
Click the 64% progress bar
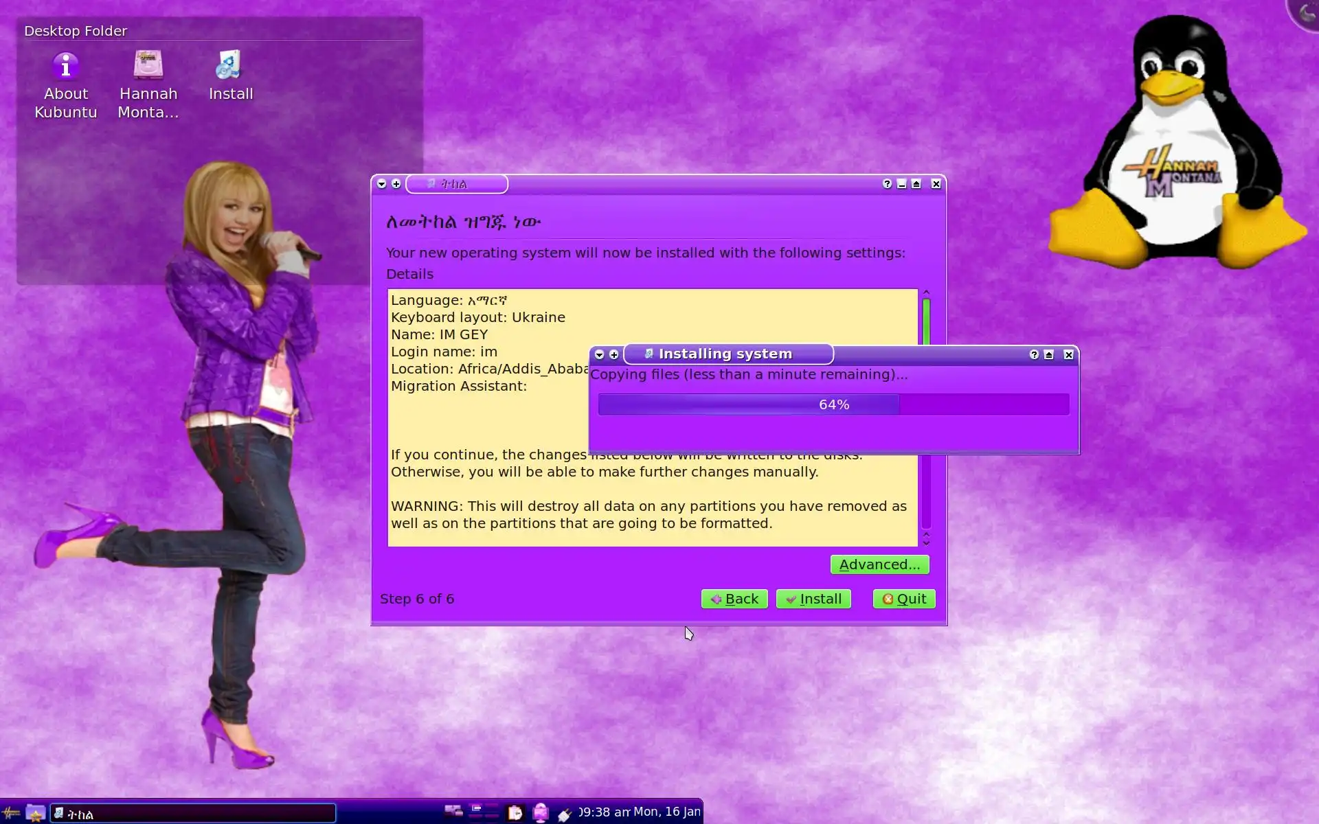pos(833,404)
